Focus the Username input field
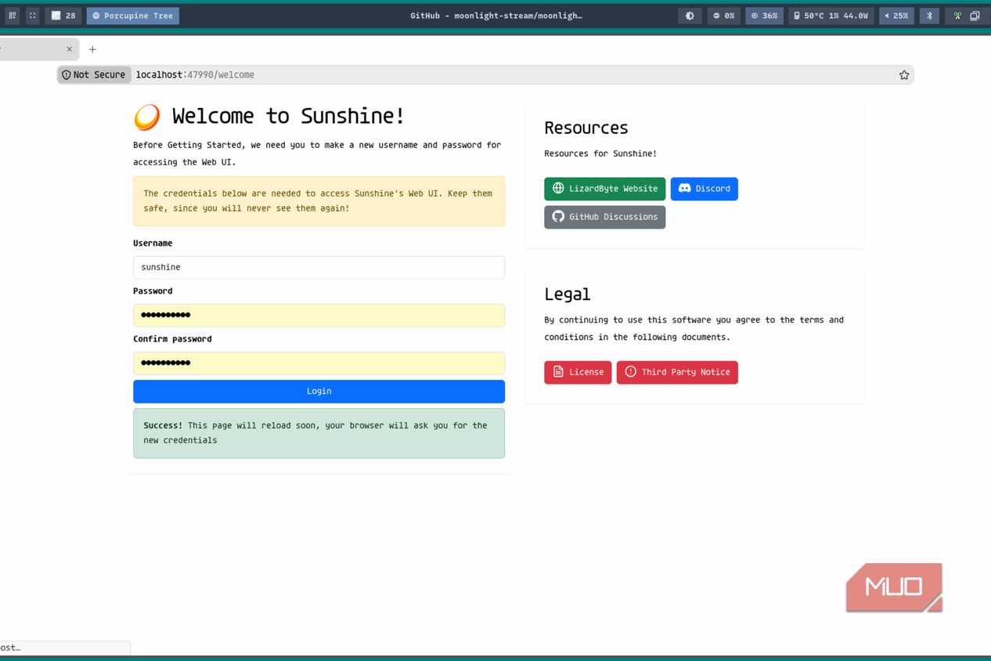Screen dimensions: 991x661 coord(319,267)
